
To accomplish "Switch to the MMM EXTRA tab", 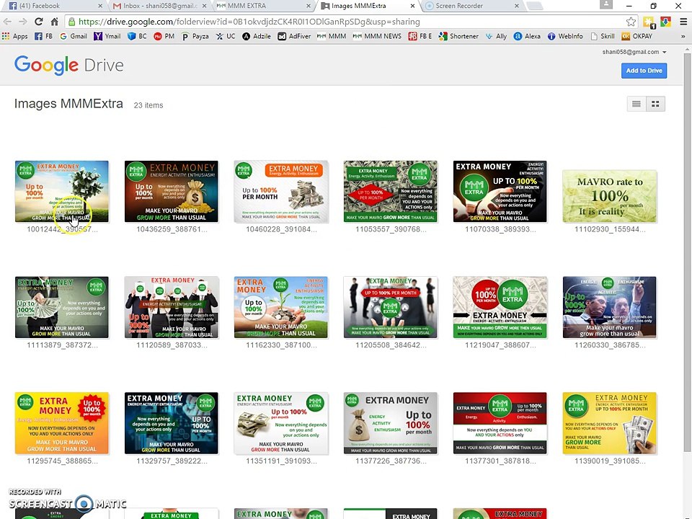I will point(264,6).
